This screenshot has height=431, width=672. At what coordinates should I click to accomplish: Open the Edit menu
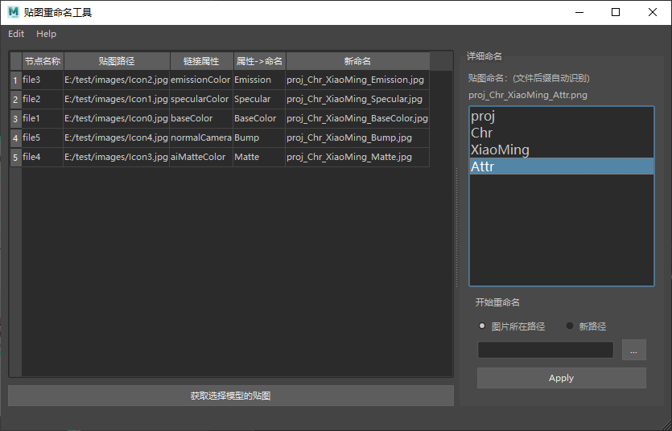(x=16, y=34)
